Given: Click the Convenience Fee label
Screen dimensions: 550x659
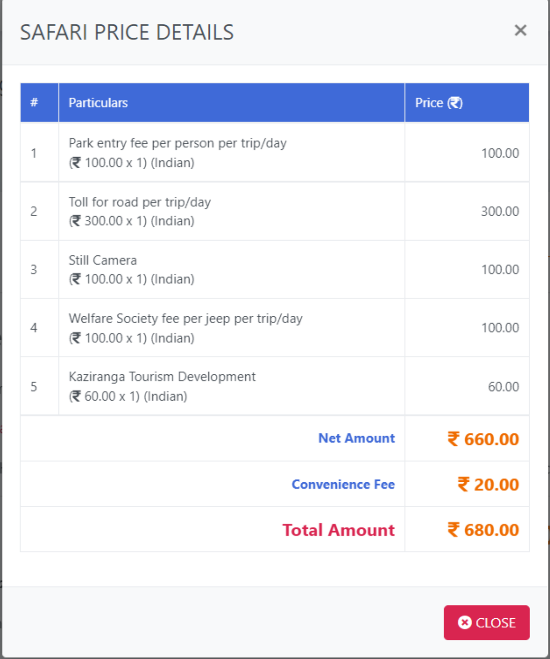Looking at the screenshot, I should point(343,484).
